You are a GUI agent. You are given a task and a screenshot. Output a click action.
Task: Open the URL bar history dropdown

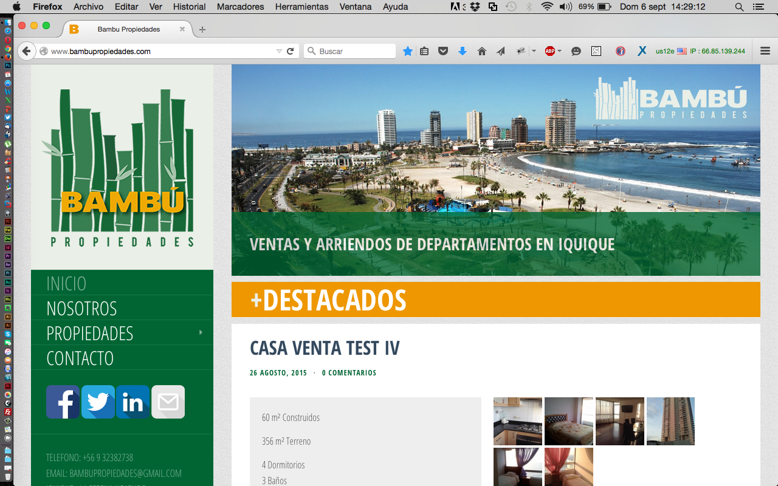pyautogui.click(x=279, y=52)
